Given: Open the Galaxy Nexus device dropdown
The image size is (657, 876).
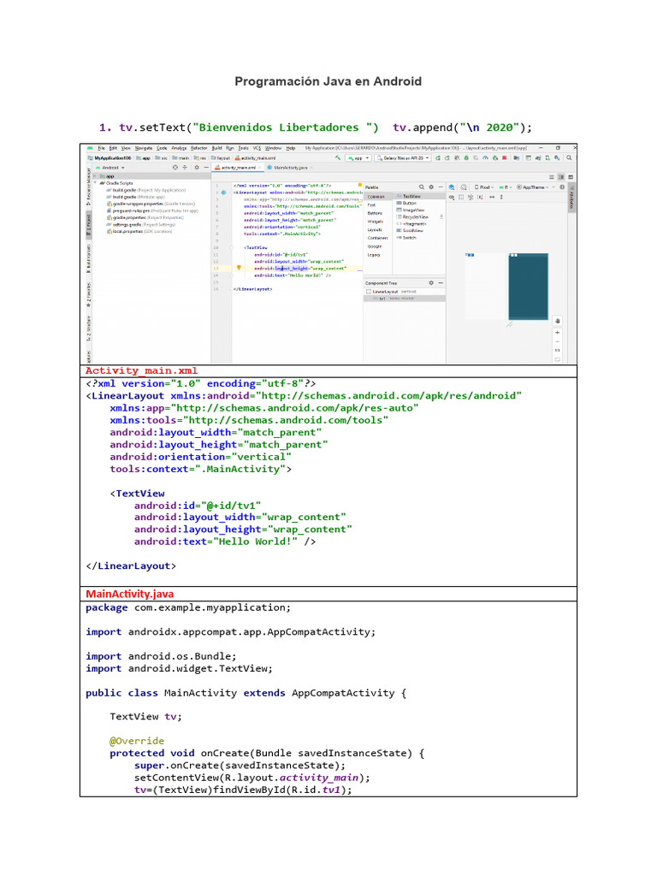Looking at the screenshot, I should (400, 158).
